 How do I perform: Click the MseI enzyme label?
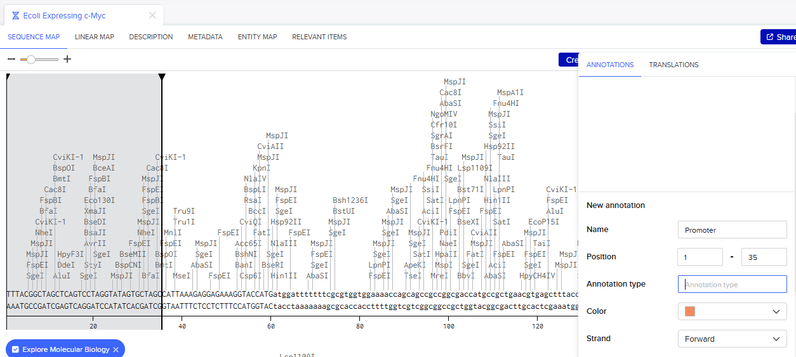tap(182, 276)
